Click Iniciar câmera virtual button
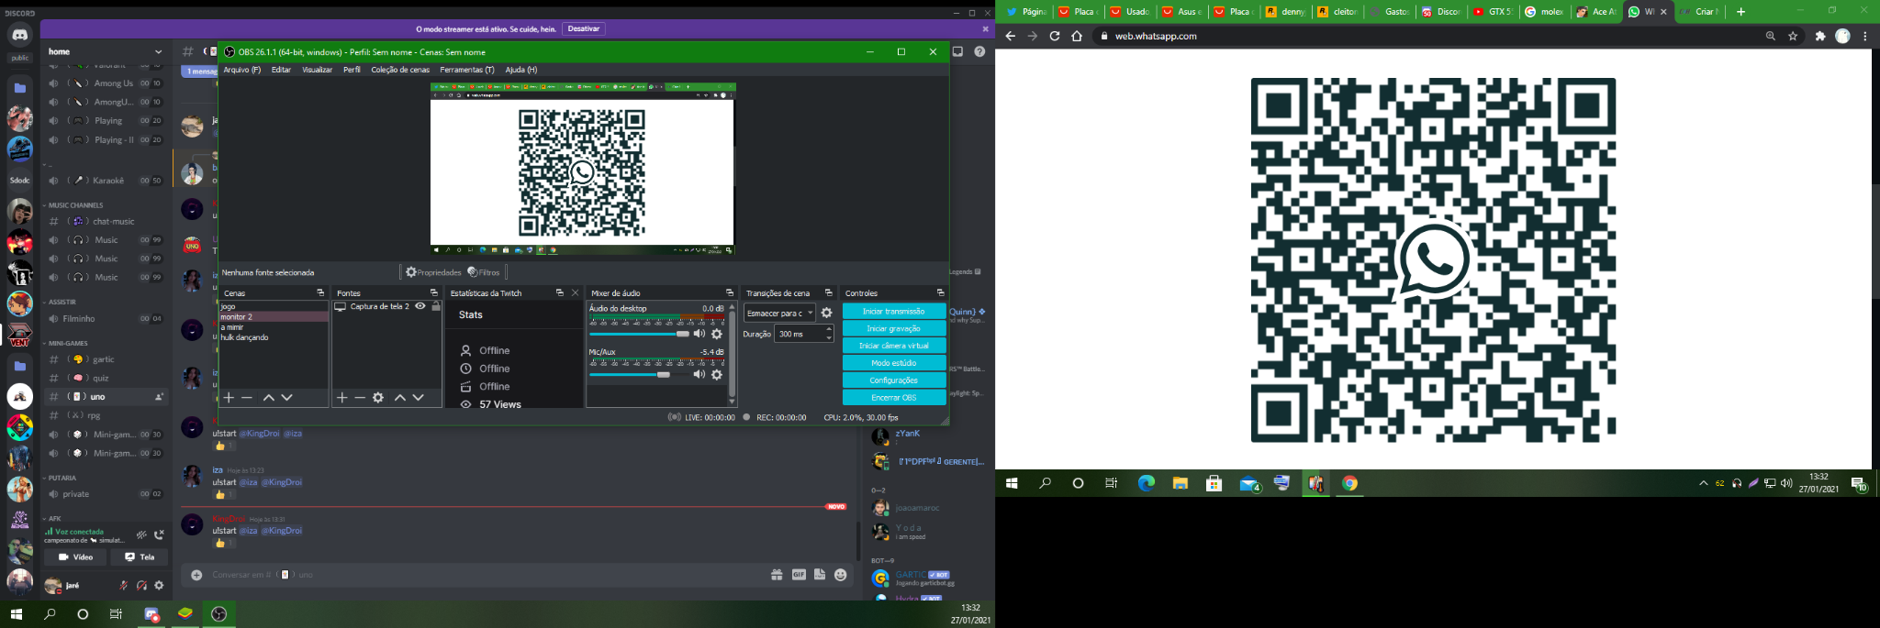 tap(894, 346)
